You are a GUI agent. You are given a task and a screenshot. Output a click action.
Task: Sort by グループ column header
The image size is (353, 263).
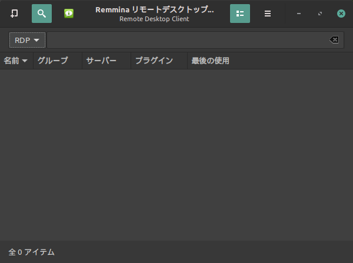[x=58, y=61]
